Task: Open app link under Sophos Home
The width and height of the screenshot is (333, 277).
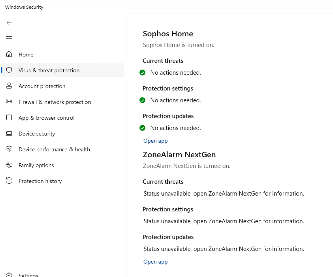Action: point(156,141)
